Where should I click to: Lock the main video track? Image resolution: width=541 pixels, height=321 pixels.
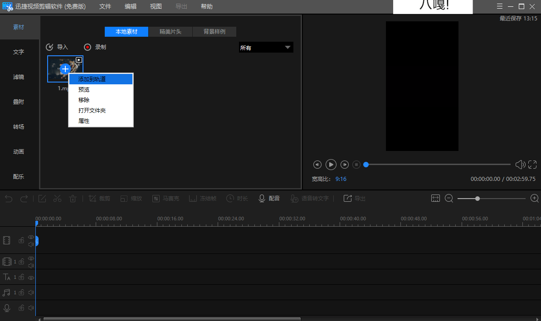click(21, 240)
